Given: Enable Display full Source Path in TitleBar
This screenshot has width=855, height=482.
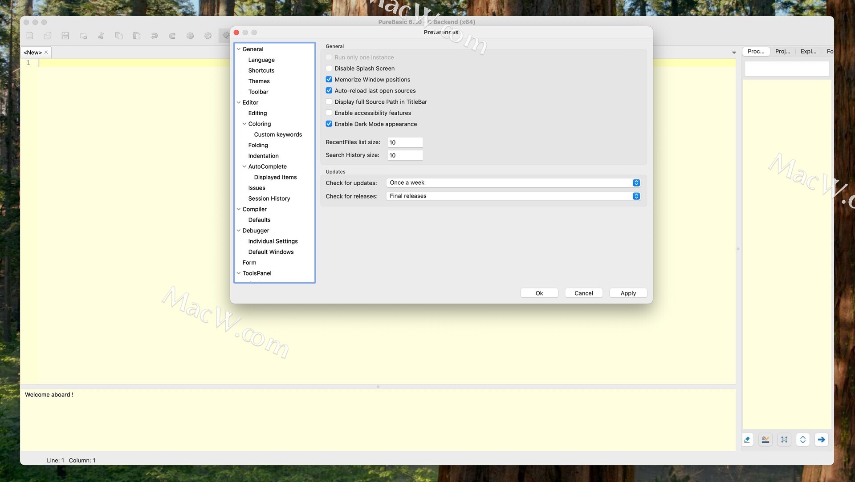Looking at the screenshot, I should pos(329,102).
